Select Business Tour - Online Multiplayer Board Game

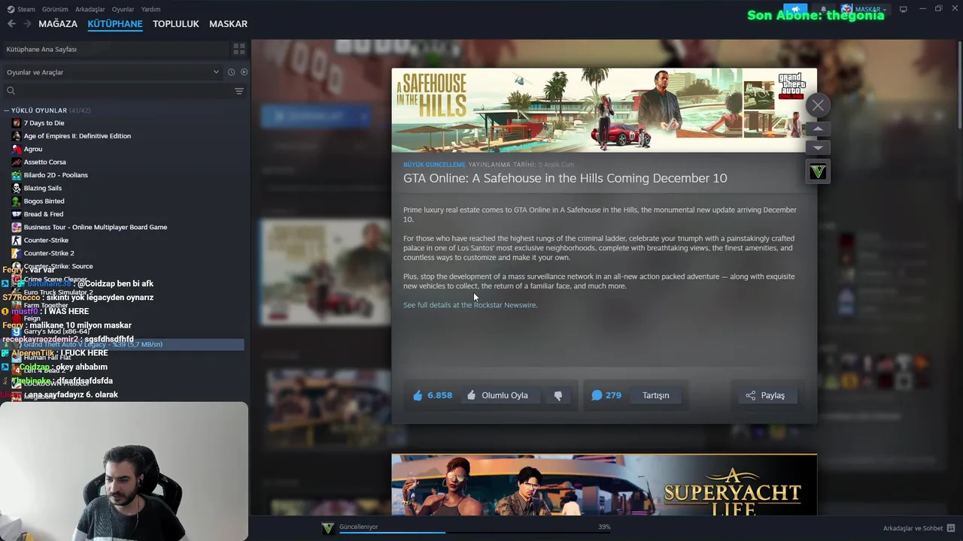[96, 227]
